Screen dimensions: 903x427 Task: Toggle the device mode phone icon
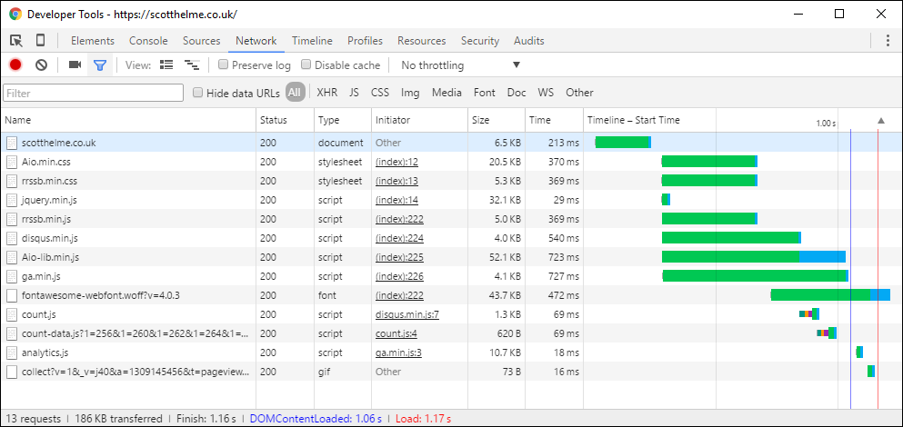click(41, 41)
